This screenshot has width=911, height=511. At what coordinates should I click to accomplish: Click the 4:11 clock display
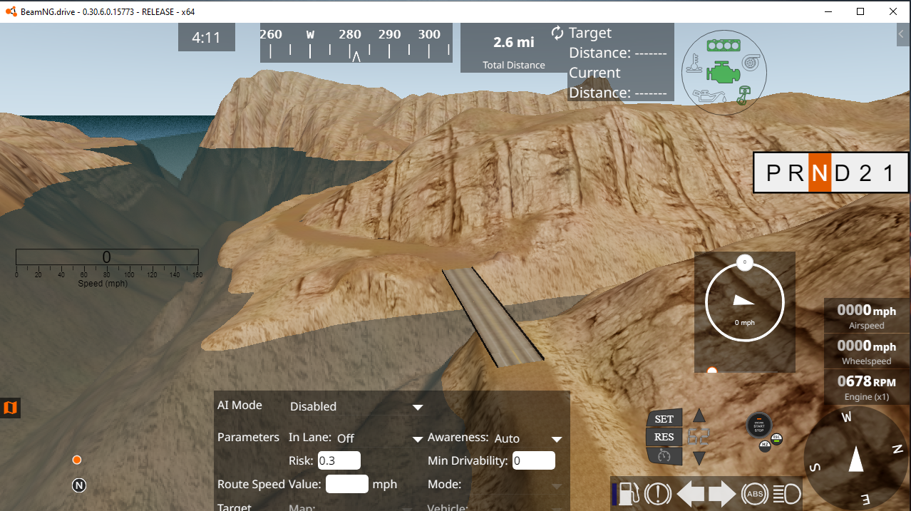click(x=207, y=37)
